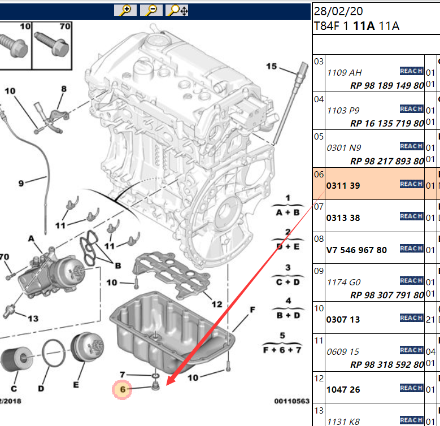Click kit 1 composition A + B

(287, 212)
